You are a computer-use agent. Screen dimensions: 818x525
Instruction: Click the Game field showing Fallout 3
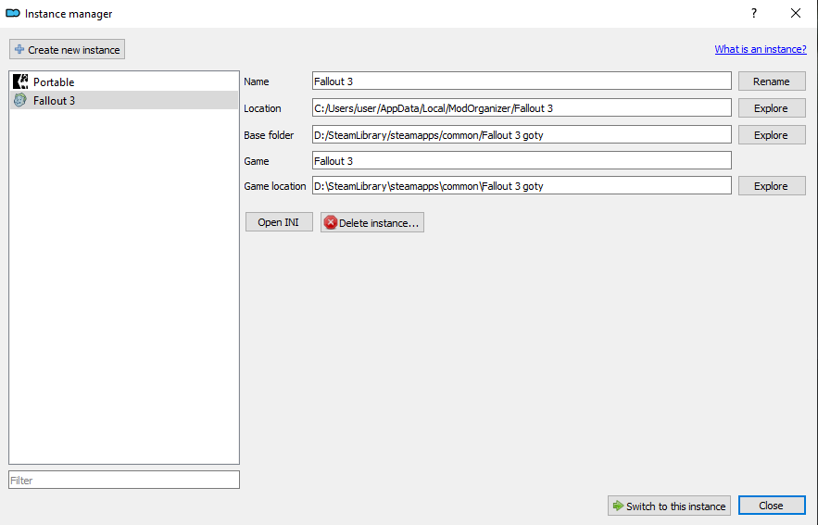coord(522,160)
